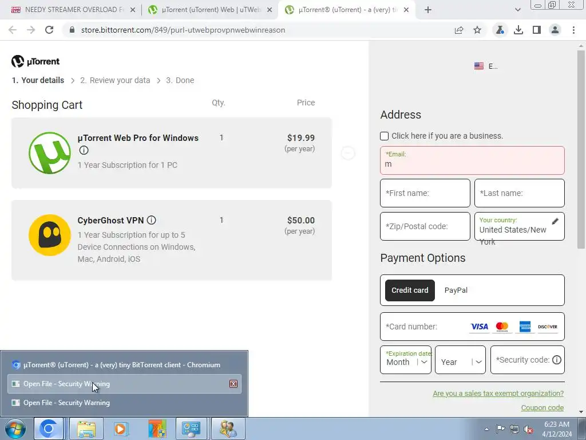The image size is (586, 440).
Task: Open the profile avatar menu
Action: point(555,30)
